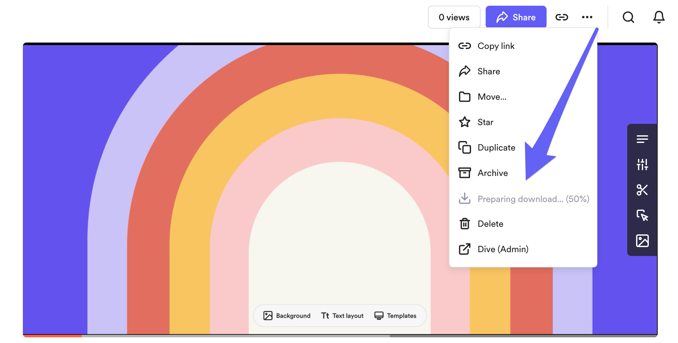Open the three-dots more options menu
678x343 pixels.
pyautogui.click(x=587, y=17)
